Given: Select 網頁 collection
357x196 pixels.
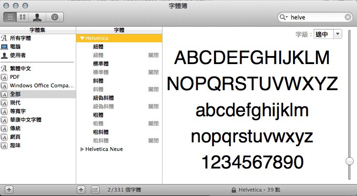Looking at the screenshot, I should [38, 137].
